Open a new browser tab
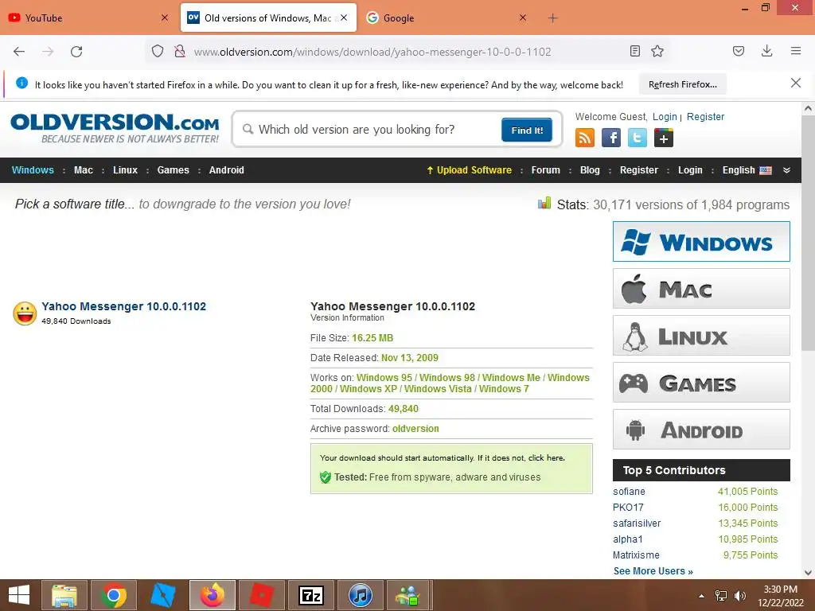Viewport: 815px width, 611px height. [552, 18]
